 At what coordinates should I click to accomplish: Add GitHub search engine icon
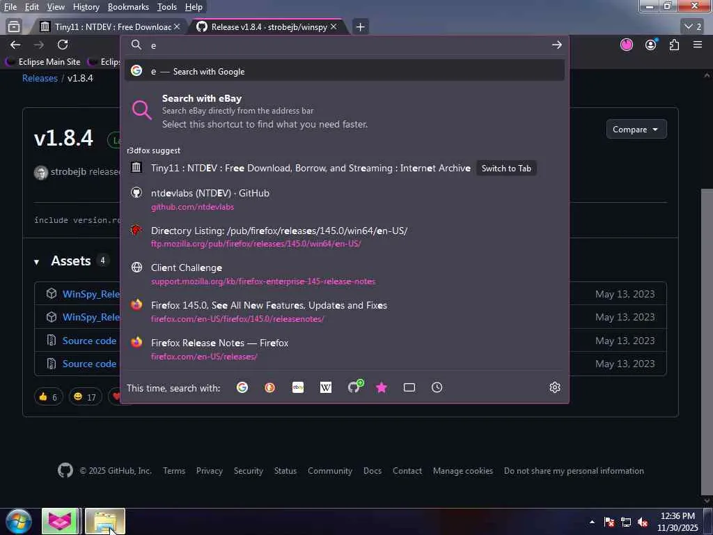pyautogui.click(x=354, y=387)
